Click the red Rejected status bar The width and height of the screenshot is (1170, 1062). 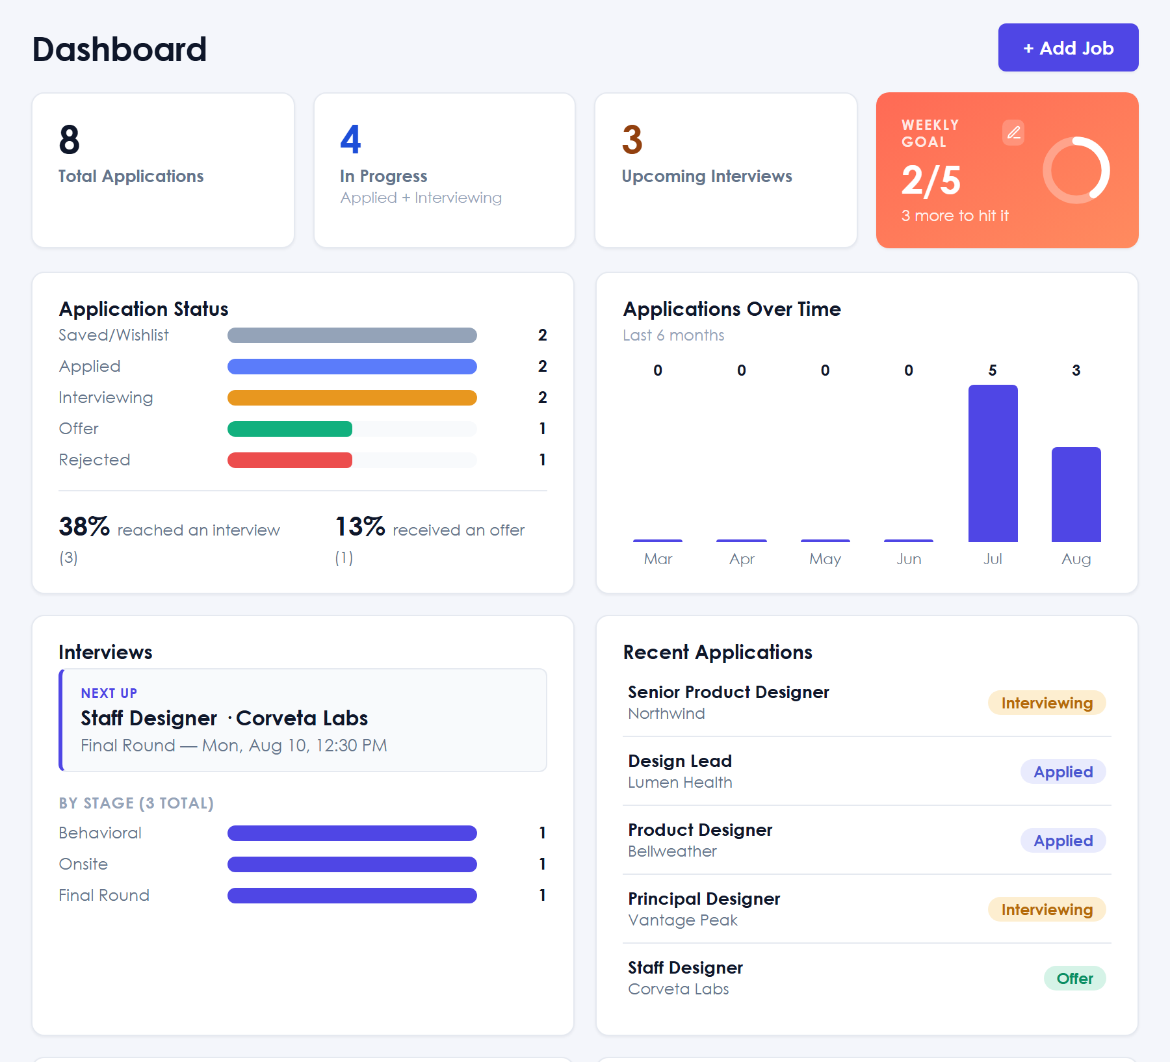click(290, 460)
